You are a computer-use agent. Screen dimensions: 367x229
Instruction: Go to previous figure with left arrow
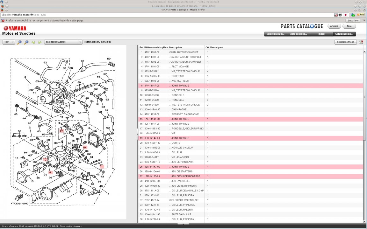click(33, 42)
